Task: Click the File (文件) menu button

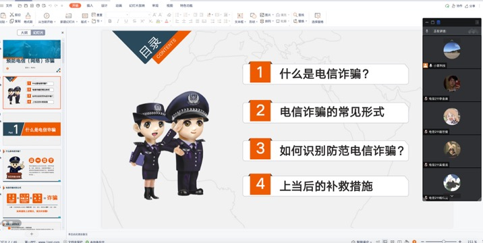Action: 9,5
